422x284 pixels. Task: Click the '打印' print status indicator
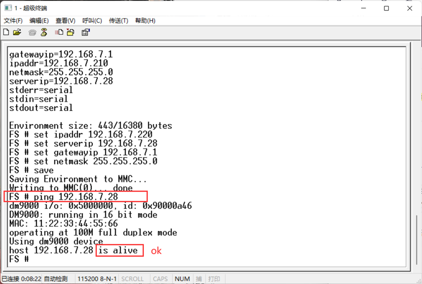click(214, 279)
